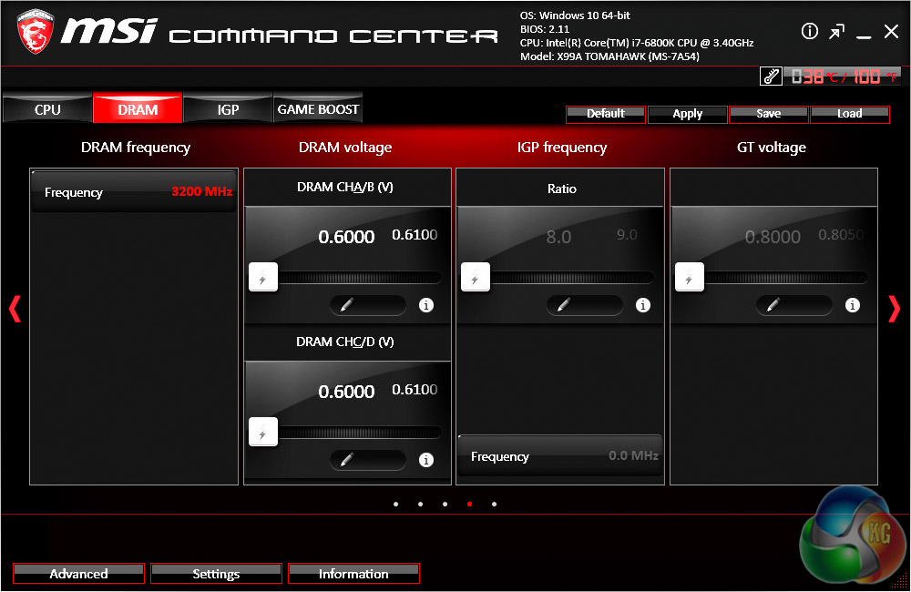Select 0.6100 value in DRAM CHA/B
The height and width of the screenshot is (592, 911).
click(x=415, y=235)
